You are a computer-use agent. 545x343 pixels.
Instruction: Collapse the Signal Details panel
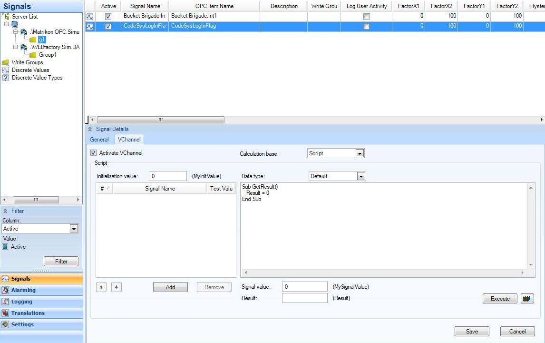(90, 129)
